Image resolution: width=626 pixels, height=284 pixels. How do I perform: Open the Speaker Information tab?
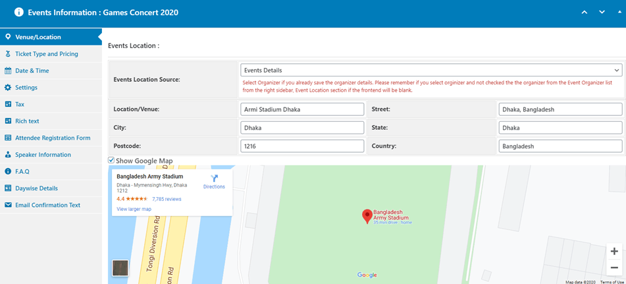pos(51,155)
